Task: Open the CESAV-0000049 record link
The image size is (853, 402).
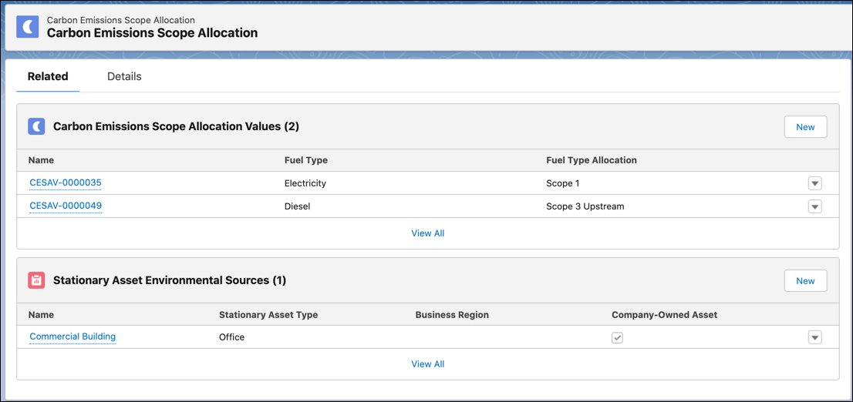Action: (x=66, y=206)
